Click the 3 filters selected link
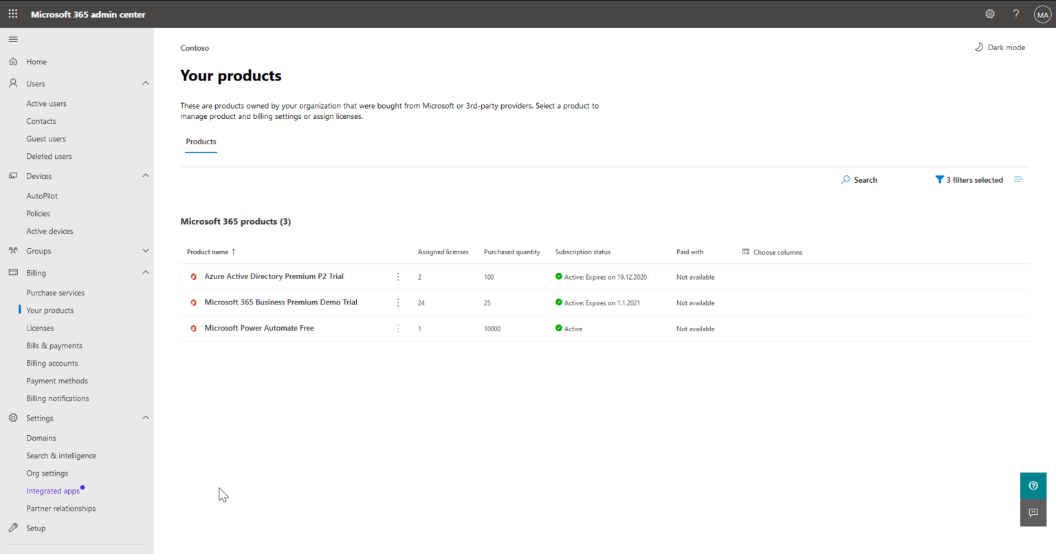This screenshot has width=1056, height=554. [x=974, y=179]
